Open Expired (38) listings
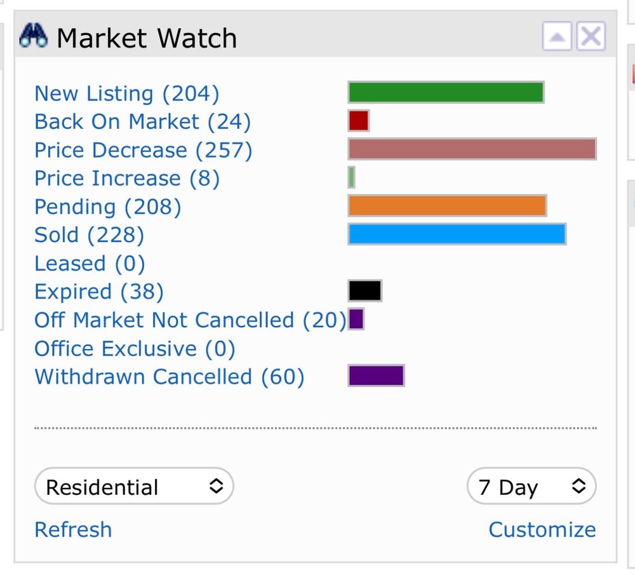635x575 pixels. pos(99,292)
